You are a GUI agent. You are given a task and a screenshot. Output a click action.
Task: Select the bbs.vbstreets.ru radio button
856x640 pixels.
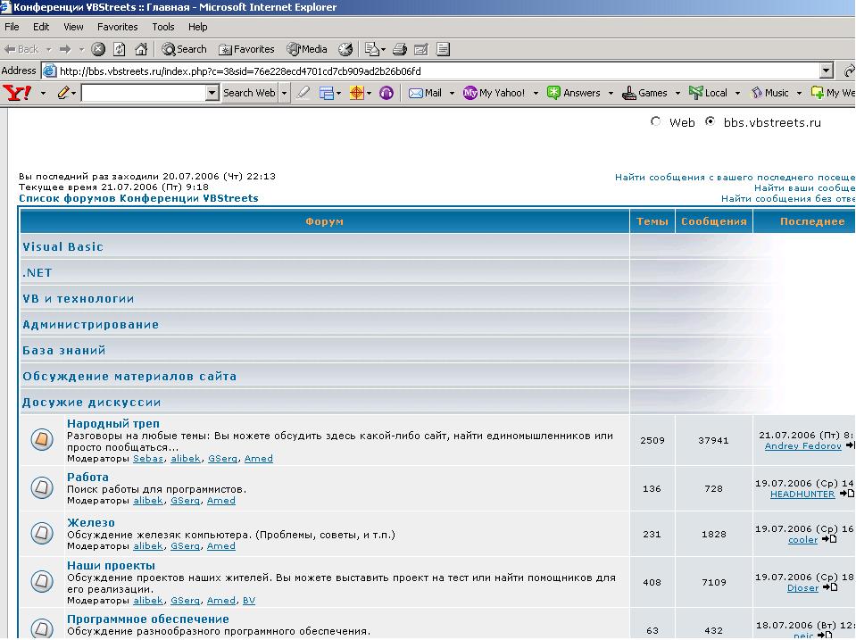710,121
